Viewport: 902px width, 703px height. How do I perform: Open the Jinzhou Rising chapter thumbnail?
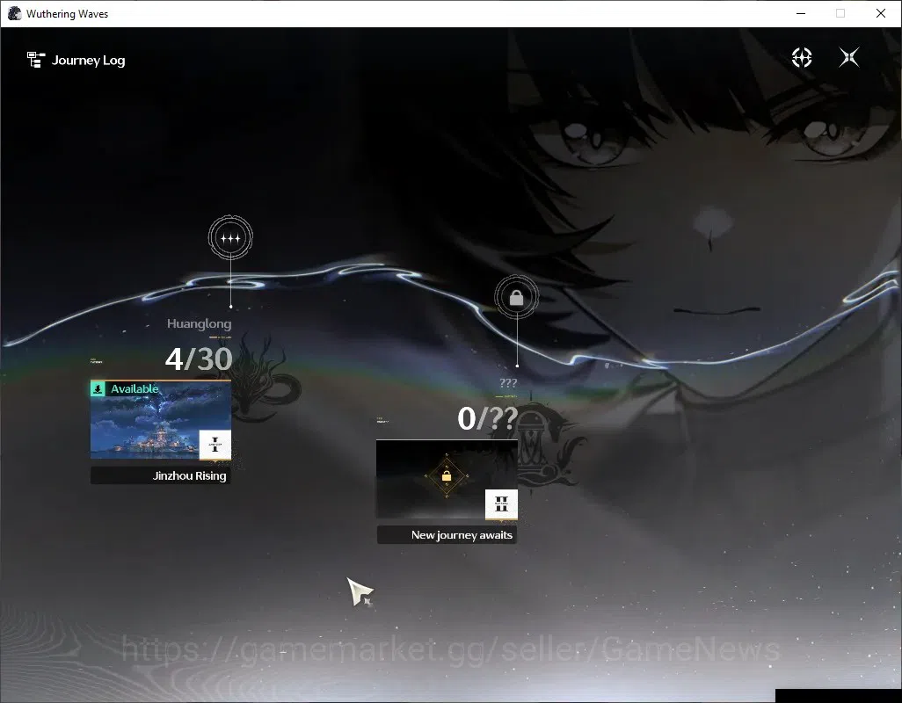coord(161,420)
